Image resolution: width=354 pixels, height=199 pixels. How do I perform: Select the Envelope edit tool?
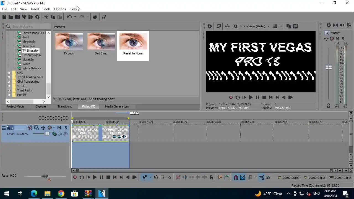(x=156, y=177)
